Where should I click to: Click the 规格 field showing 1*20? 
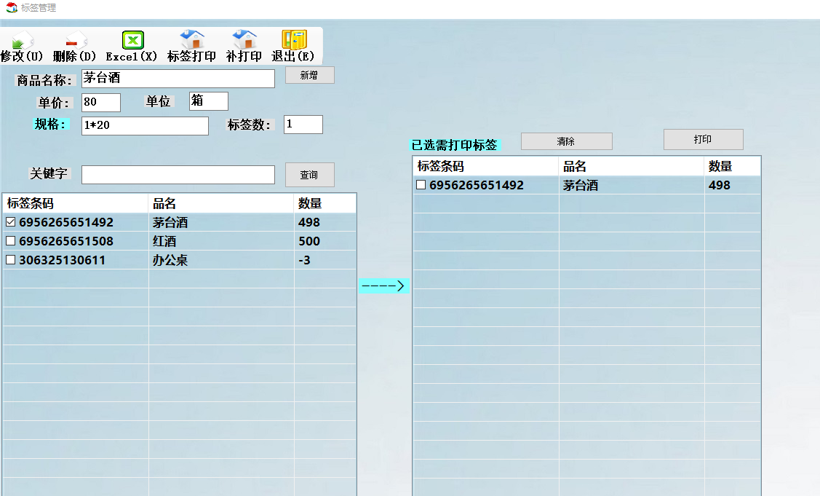point(146,126)
